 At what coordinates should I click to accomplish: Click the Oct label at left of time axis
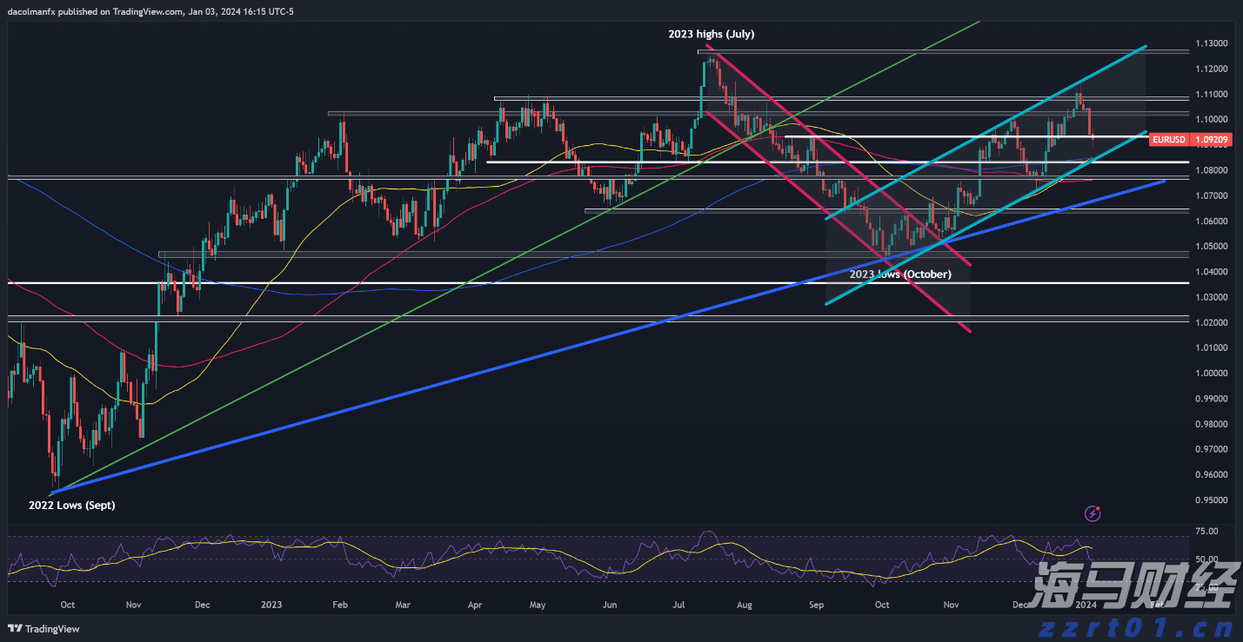click(x=67, y=604)
